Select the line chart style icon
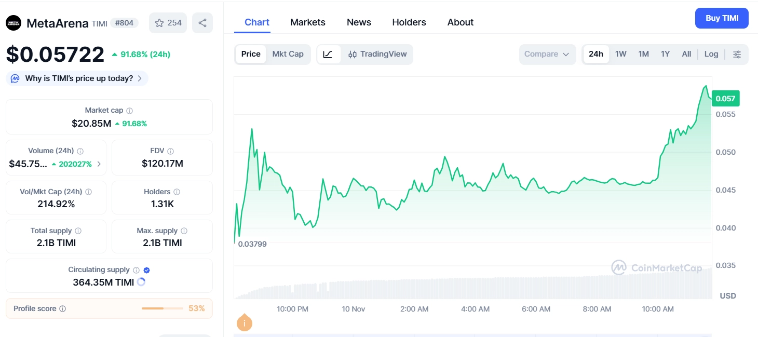 (329, 54)
